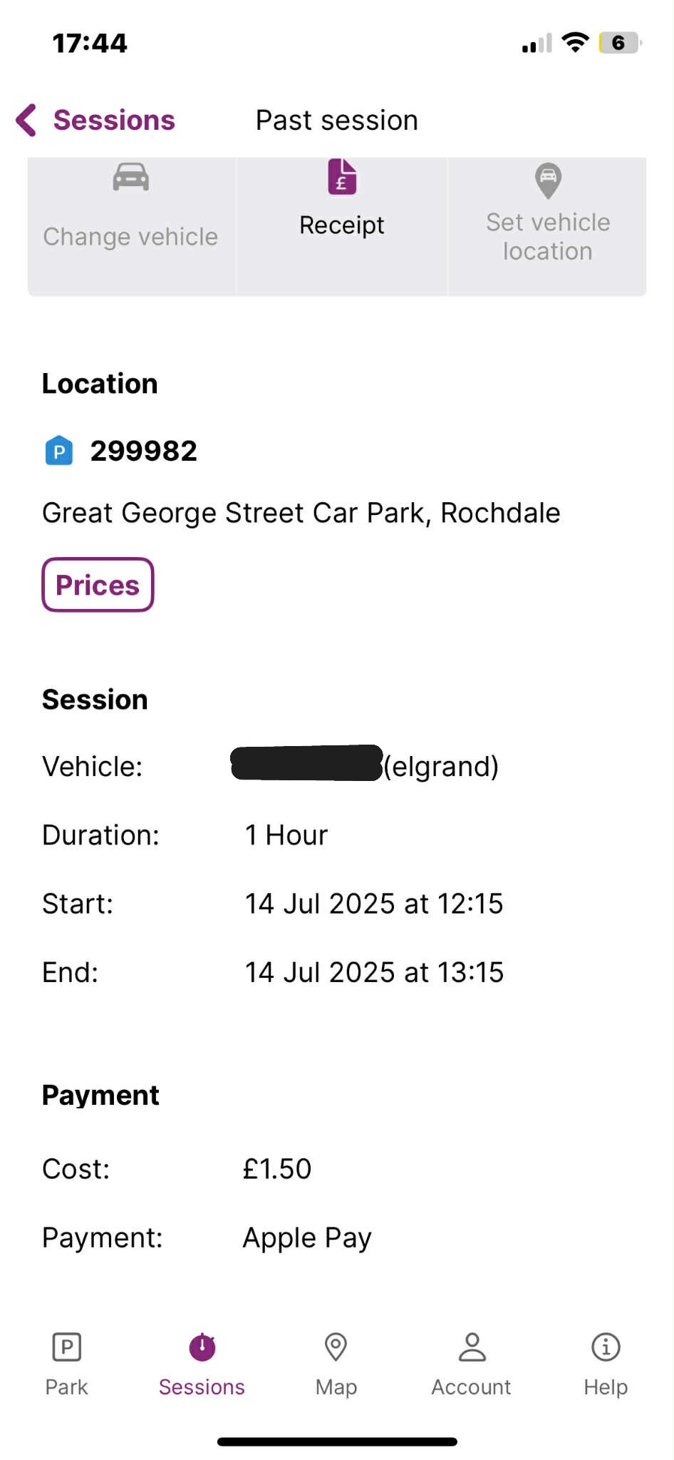Open the Map pin icon
The height and width of the screenshot is (1460, 674).
pyautogui.click(x=336, y=1347)
